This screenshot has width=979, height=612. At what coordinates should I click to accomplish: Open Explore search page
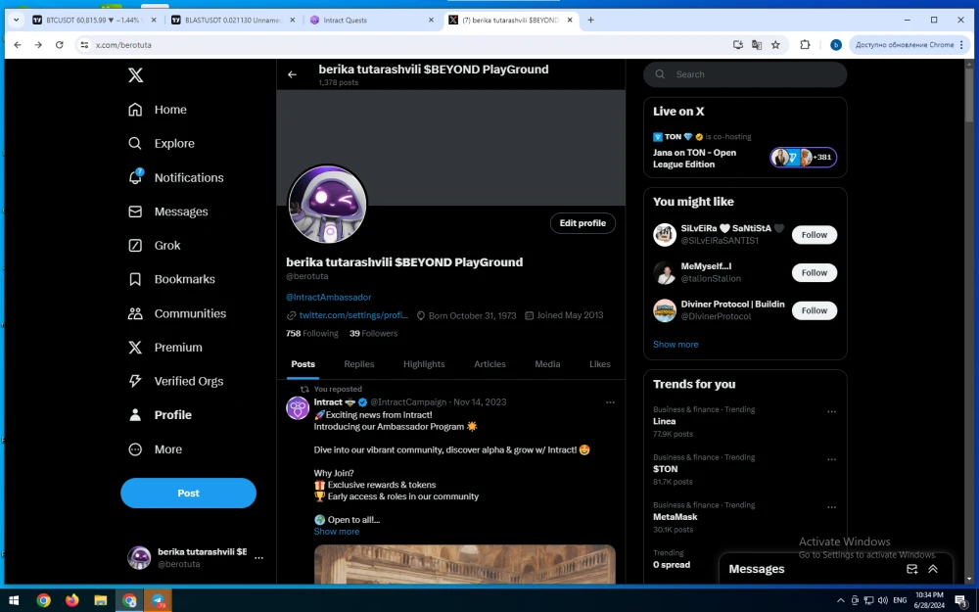162,143
